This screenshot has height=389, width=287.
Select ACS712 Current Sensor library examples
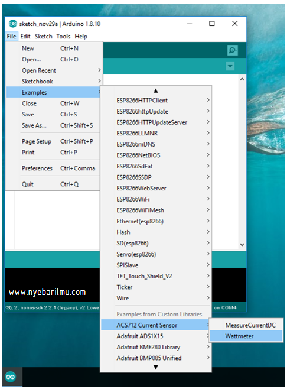155,325
